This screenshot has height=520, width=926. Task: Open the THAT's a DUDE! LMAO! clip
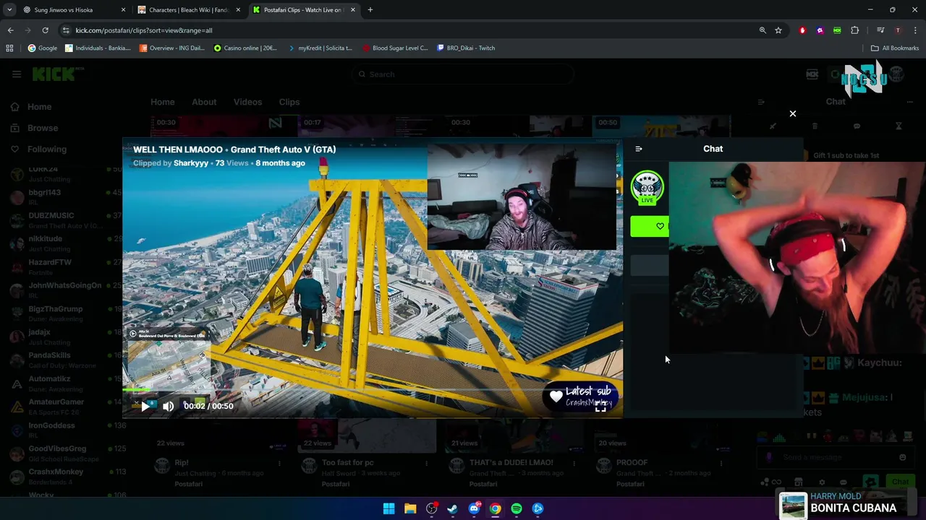coord(511,462)
